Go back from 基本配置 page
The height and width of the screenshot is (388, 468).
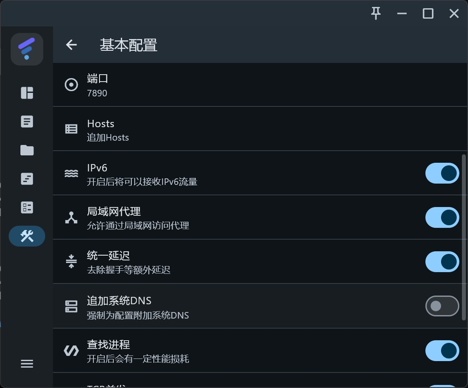pyautogui.click(x=71, y=45)
